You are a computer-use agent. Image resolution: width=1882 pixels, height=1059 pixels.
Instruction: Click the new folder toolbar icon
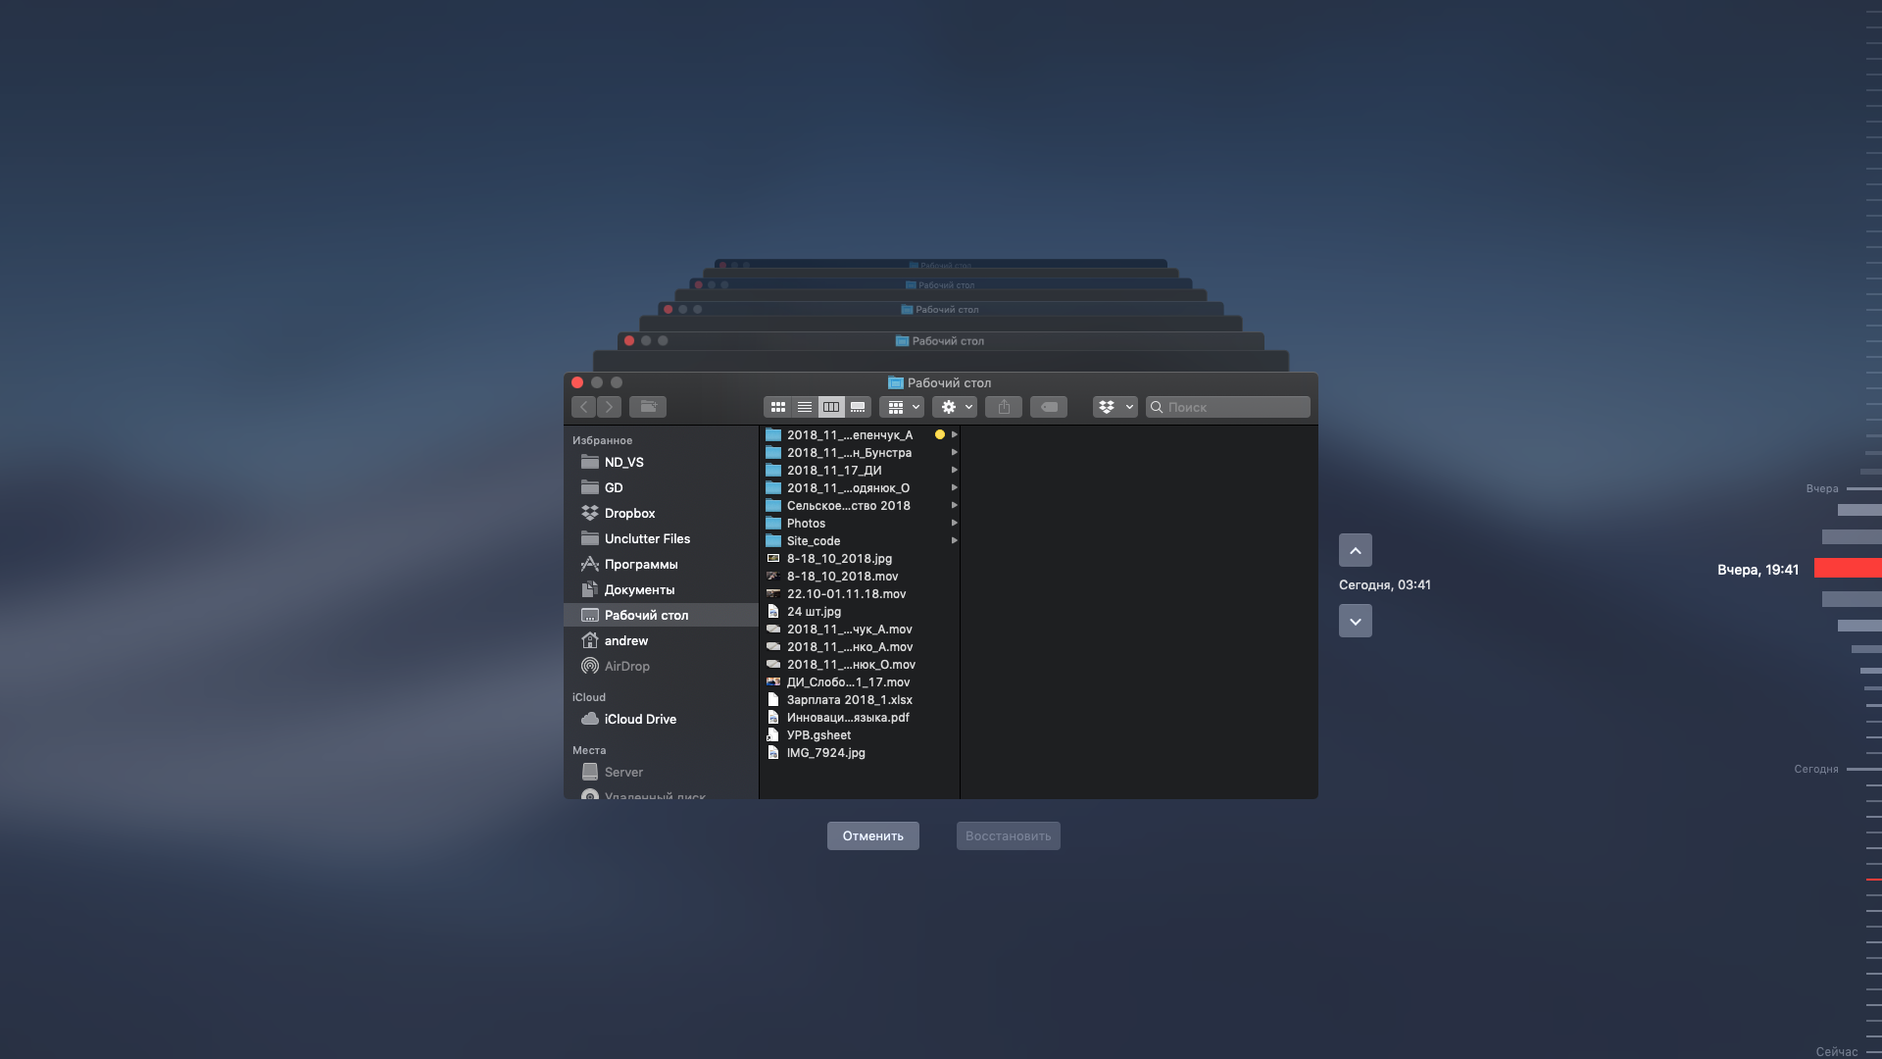(x=648, y=407)
